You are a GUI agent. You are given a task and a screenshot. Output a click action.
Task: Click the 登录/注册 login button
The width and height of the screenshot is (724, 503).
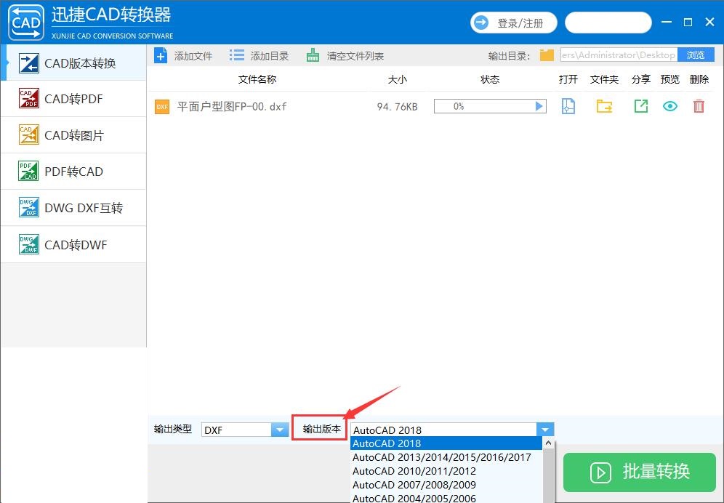[x=514, y=23]
